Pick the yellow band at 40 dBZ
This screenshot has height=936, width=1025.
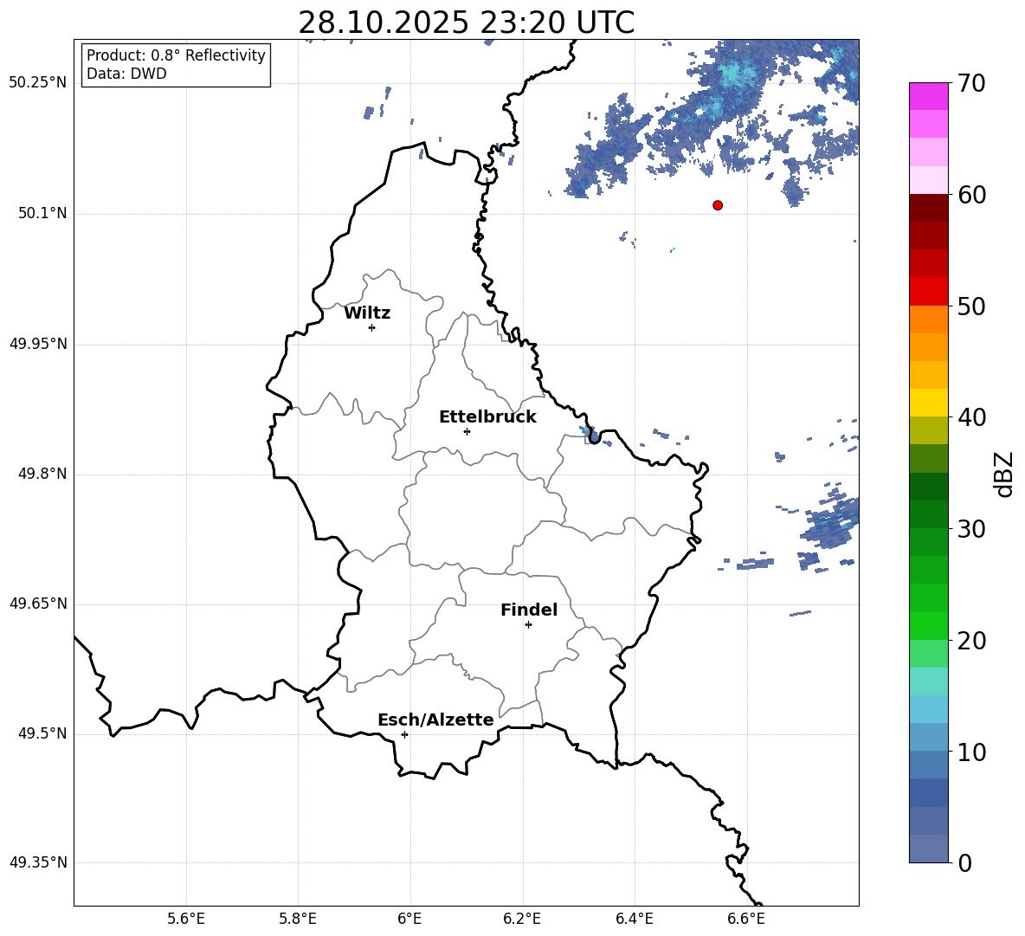pos(928,403)
